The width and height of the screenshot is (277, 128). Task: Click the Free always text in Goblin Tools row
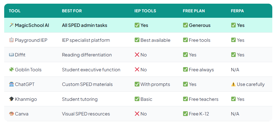click(x=201, y=70)
